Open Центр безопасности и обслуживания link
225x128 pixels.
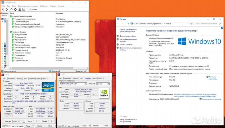128,120
